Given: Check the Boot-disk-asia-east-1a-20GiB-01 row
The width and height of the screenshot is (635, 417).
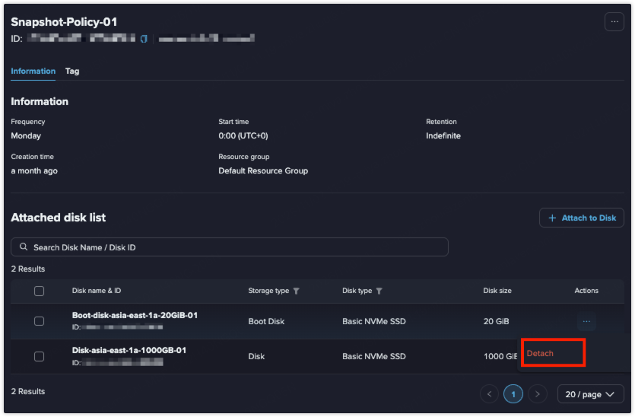Looking at the screenshot, I should pos(40,321).
